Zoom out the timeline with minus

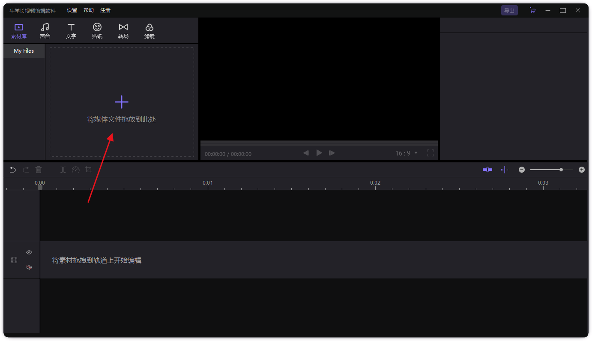coord(522,170)
